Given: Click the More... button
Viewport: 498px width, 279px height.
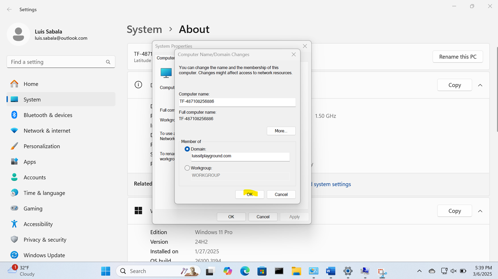Looking at the screenshot, I should pyautogui.click(x=281, y=131).
